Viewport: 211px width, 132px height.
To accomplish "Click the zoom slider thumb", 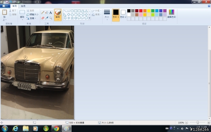I will [197, 122].
